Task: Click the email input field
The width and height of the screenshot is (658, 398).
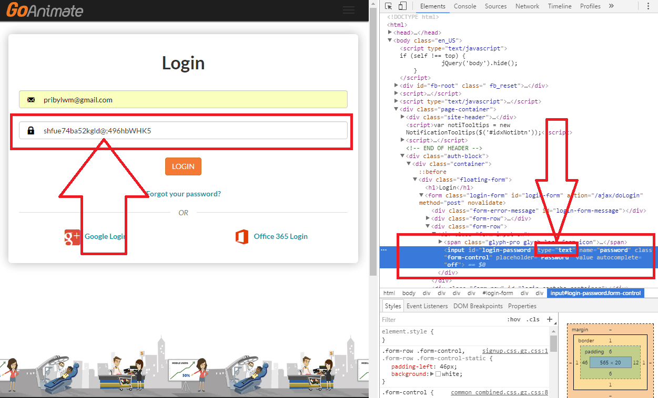Action: tap(183, 100)
